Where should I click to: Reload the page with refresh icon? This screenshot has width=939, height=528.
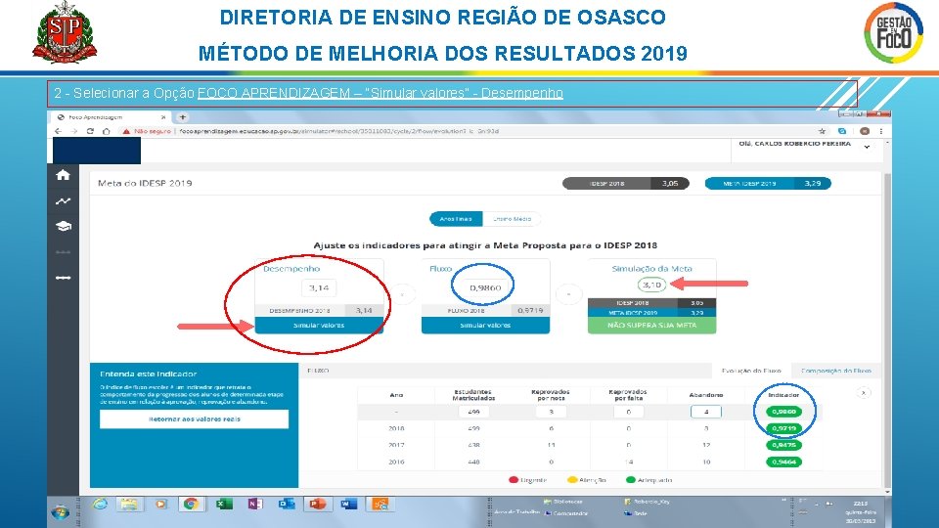click(90, 131)
